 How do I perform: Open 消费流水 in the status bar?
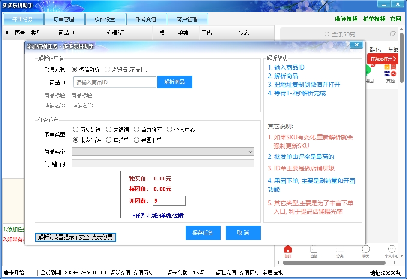tap(272, 273)
